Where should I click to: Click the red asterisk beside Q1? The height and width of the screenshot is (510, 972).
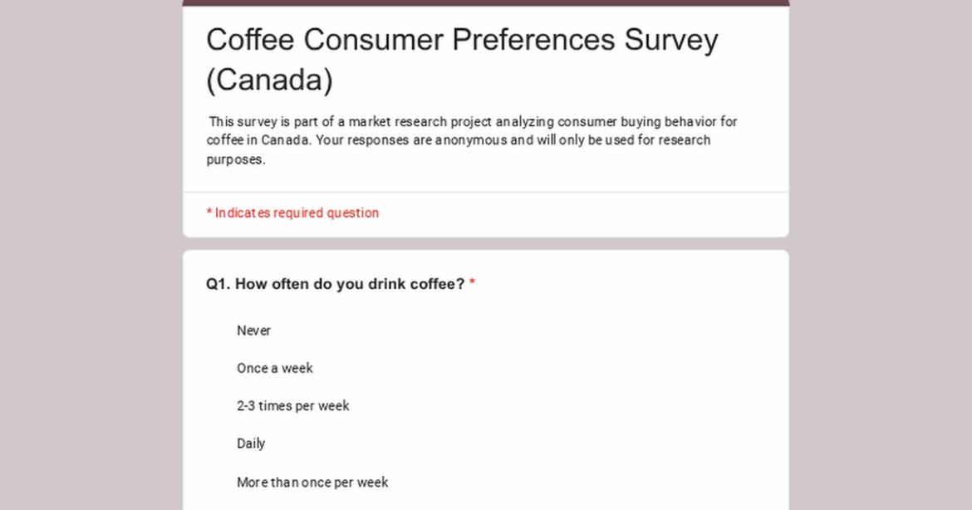471,282
